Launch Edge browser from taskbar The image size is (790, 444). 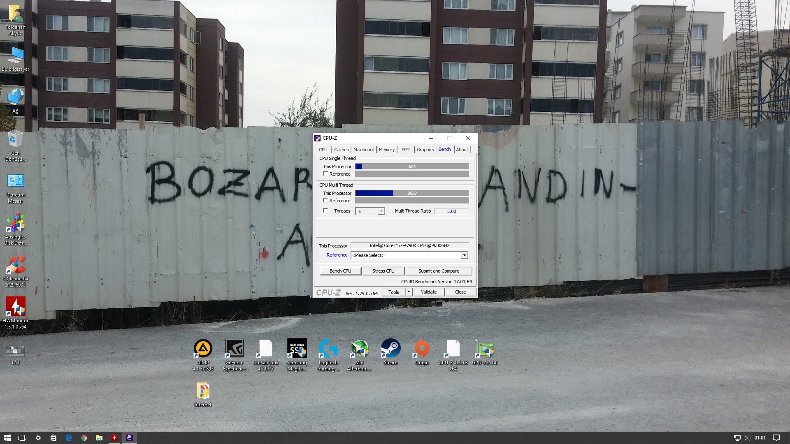[x=68, y=438]
